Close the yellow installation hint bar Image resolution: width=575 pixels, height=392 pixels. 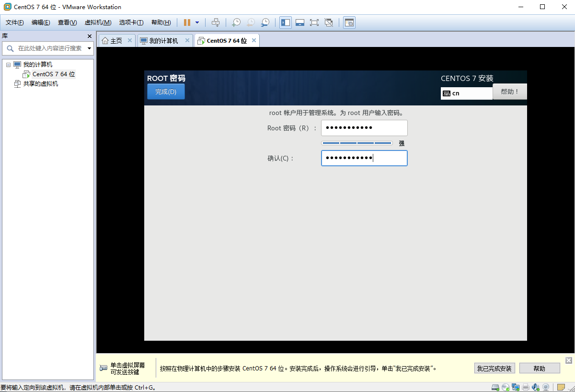(x=569, y=360)
